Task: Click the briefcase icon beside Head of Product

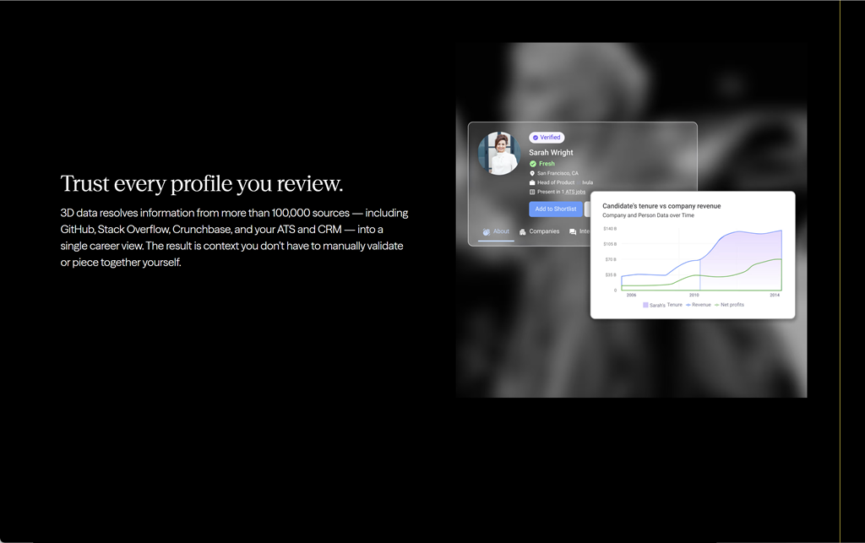Action: (532, 182)
